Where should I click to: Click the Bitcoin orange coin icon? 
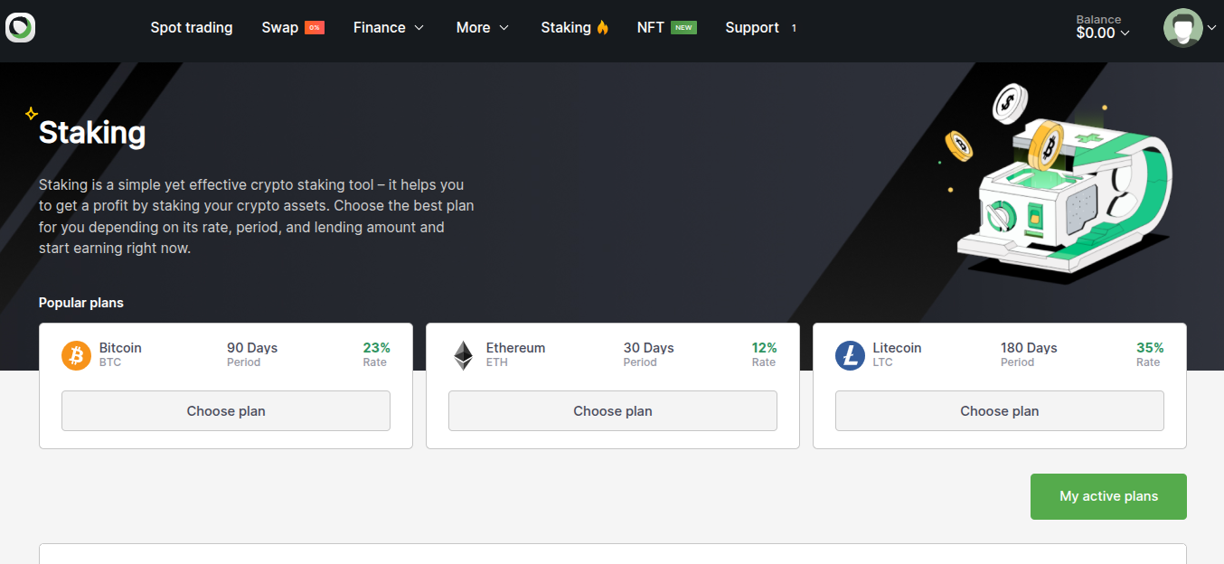pyautogui.click(x=77, y=355)
